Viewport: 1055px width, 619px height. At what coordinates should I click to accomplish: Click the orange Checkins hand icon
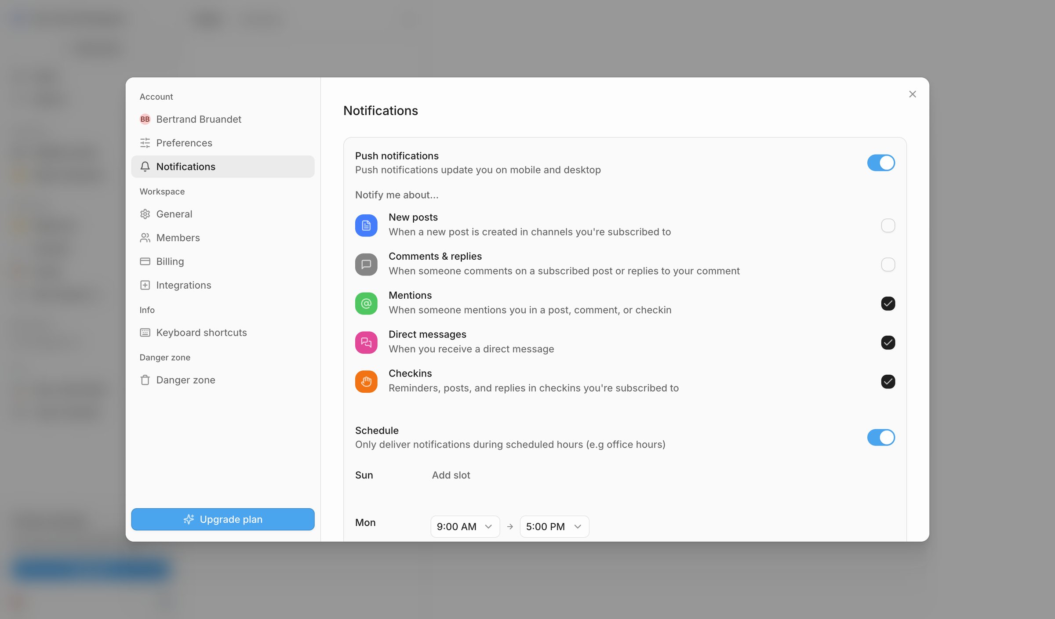[x=366, y=382]
